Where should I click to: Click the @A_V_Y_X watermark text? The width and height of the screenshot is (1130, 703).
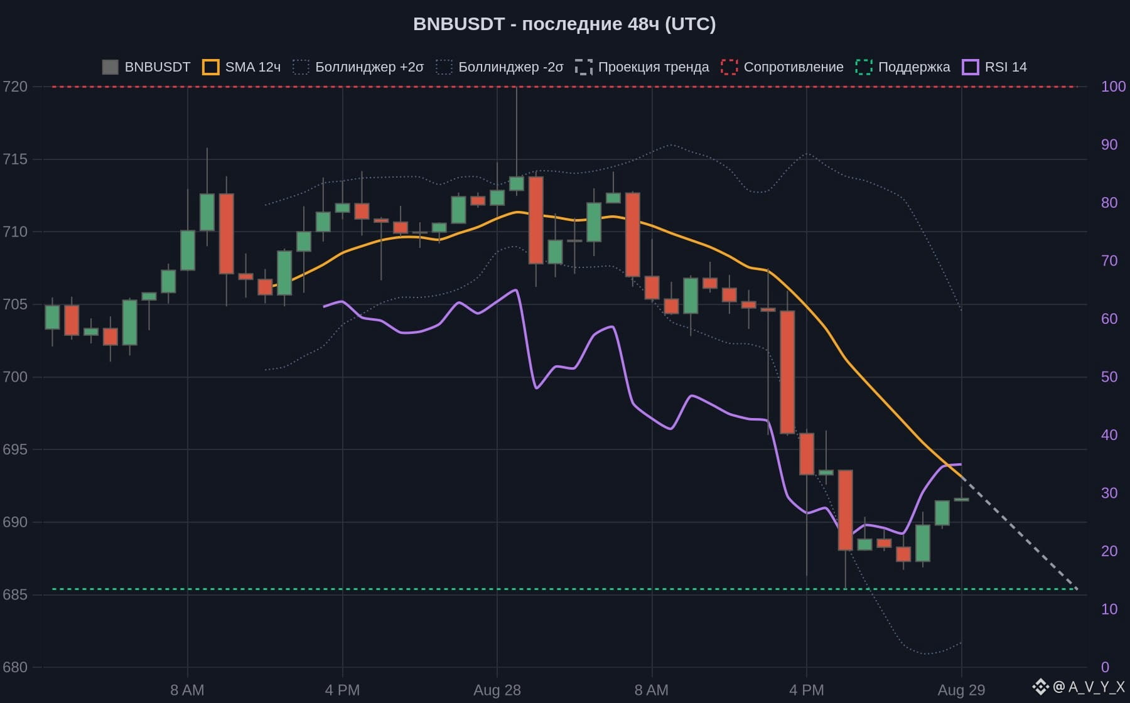click(1089, 687)
